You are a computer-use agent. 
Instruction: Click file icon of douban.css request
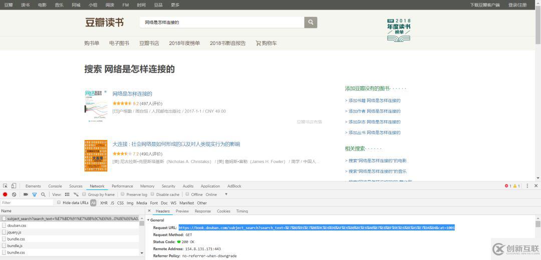point(4,225)
